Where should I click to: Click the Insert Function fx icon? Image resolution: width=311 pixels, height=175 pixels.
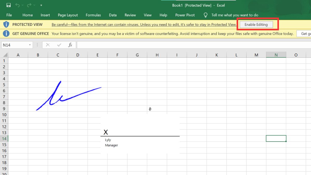pyautogui.click(x=70, y=45)
